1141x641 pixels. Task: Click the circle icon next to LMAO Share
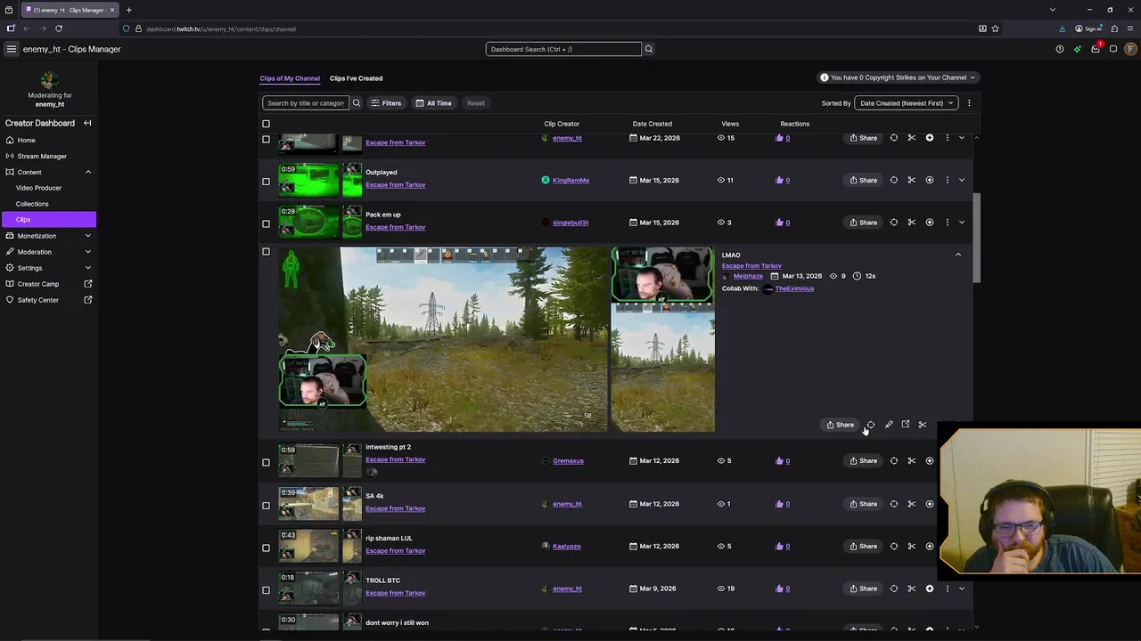(x=871, y=425)
